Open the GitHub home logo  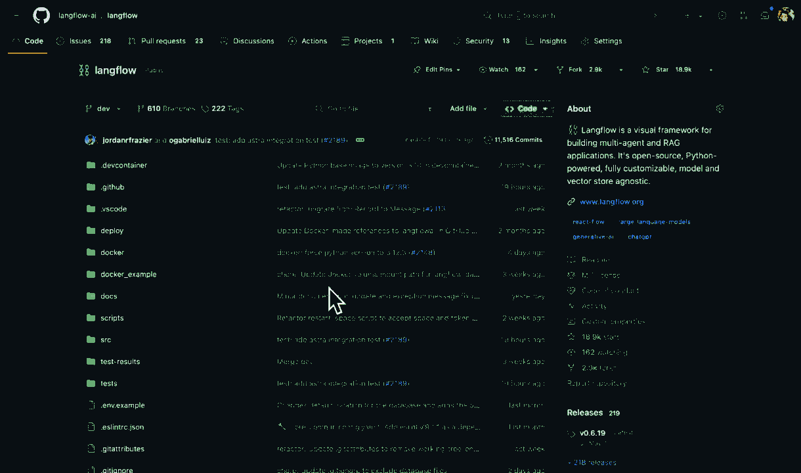coord(41,15)
